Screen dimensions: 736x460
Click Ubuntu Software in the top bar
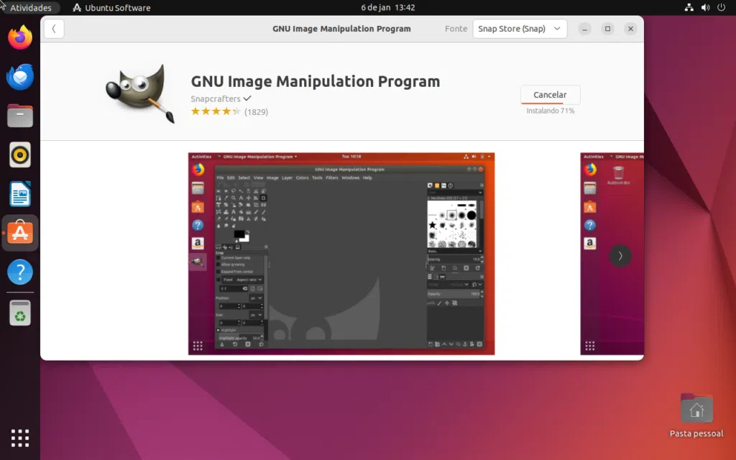click(x=111, y=8)
